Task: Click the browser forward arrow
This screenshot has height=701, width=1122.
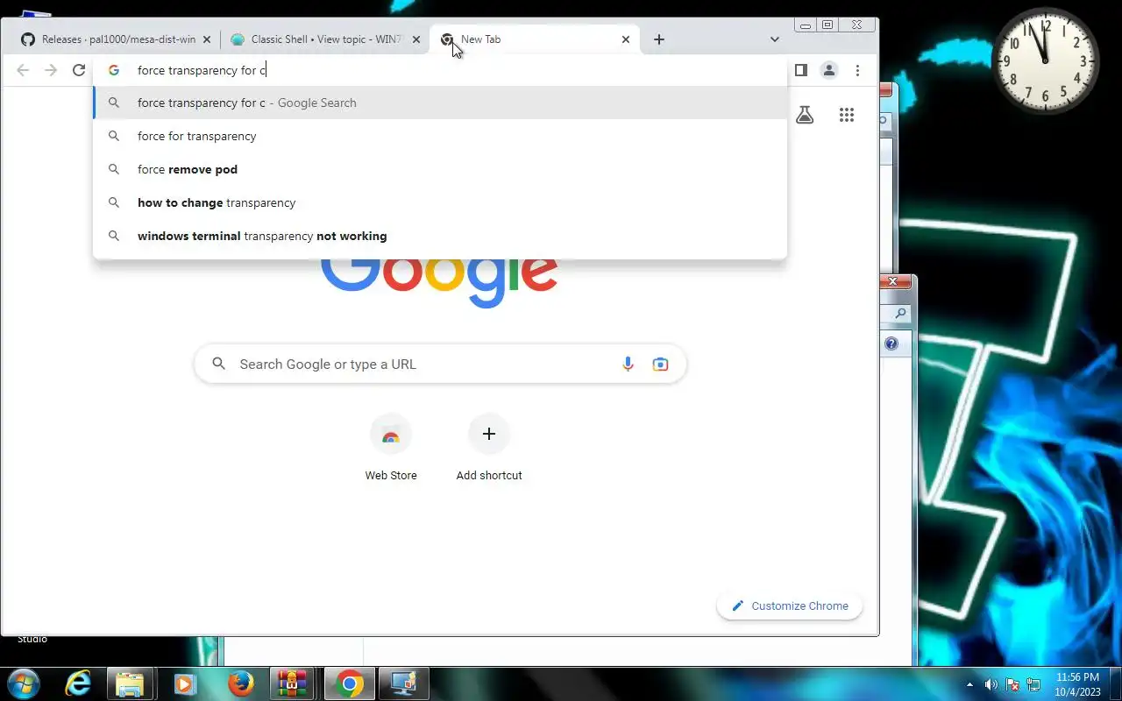Action: 51,70
